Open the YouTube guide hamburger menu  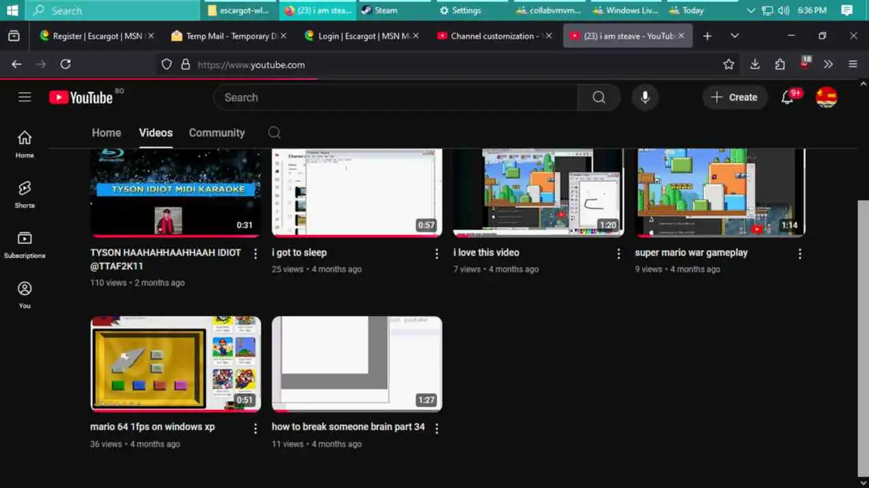pyautogui.click(x=25, y=97)
